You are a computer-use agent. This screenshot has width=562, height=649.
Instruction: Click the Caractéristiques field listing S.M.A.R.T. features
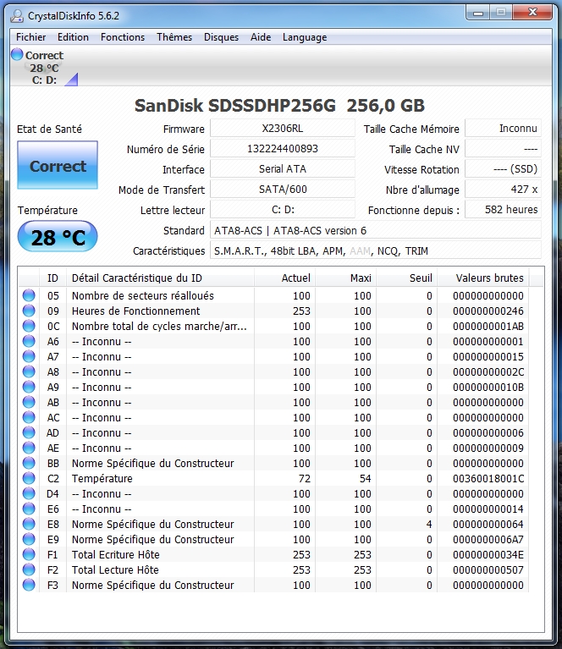[376, 250]
